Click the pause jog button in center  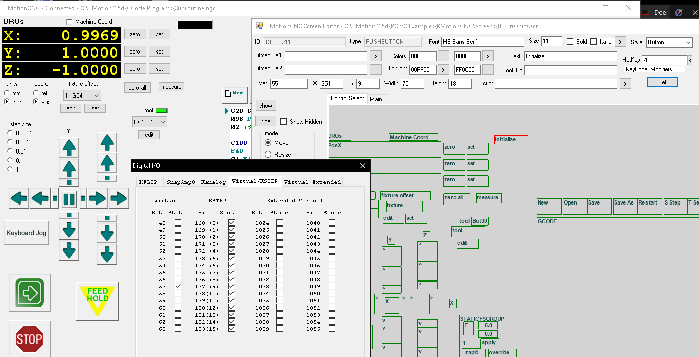click(x=69, y=198)
